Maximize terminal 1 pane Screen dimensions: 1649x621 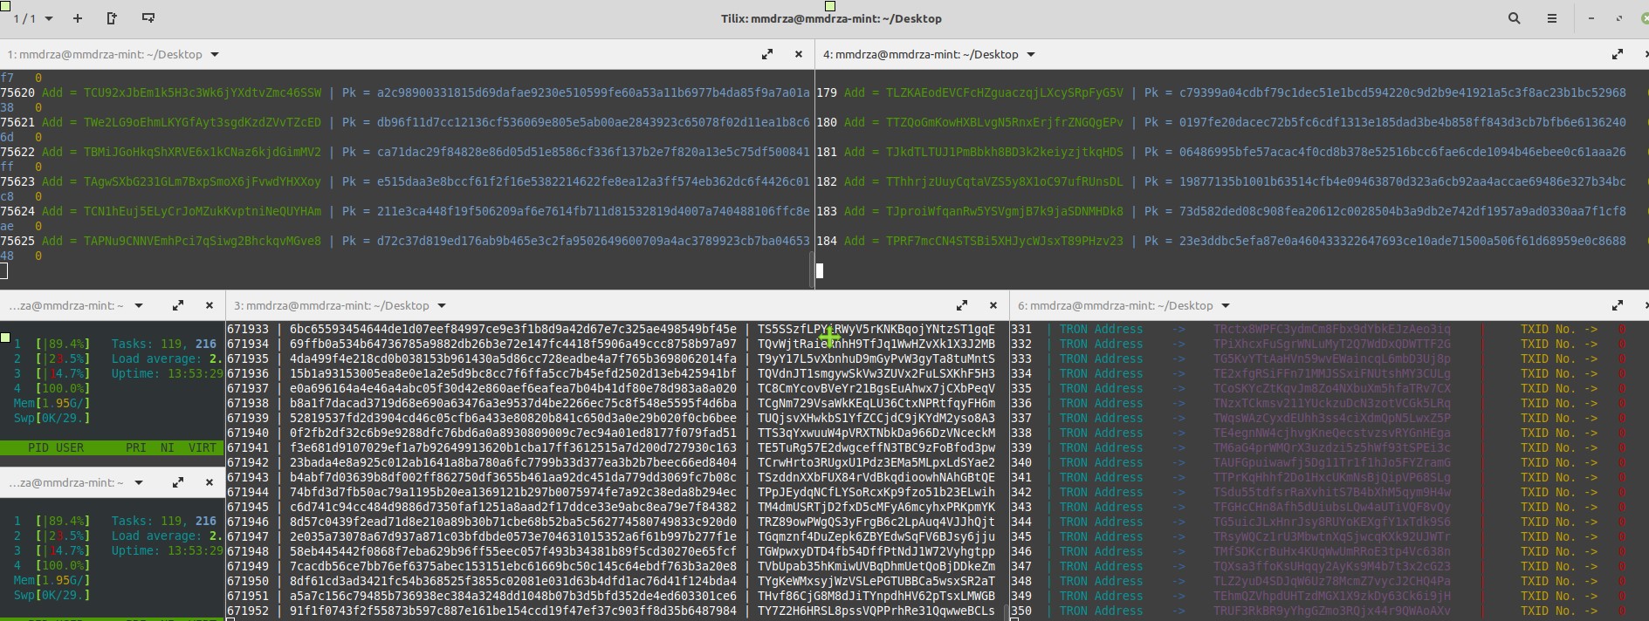click(x=767, y=54)
